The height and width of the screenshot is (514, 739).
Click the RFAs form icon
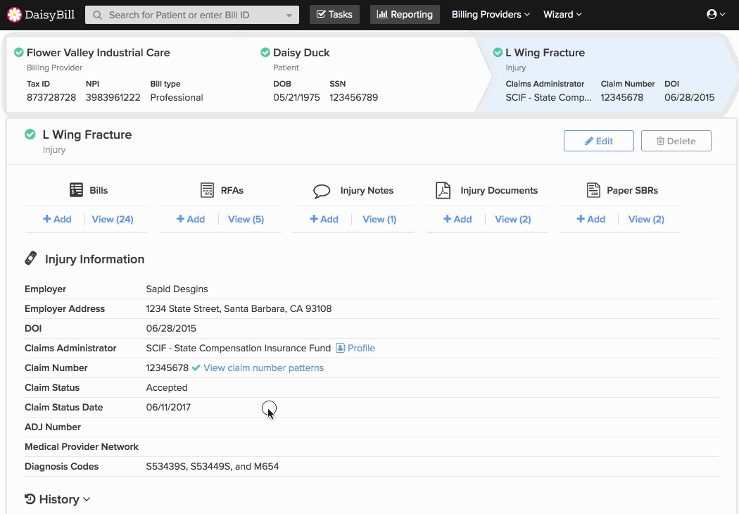pos(207,190)
